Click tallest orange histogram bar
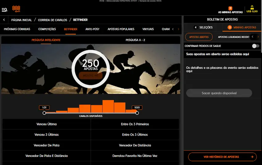The height and width of the screenshot is (165, 262). 108,106
